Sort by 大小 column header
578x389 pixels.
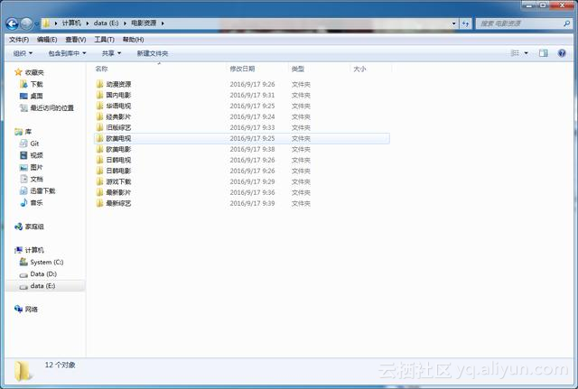(359, 69)
